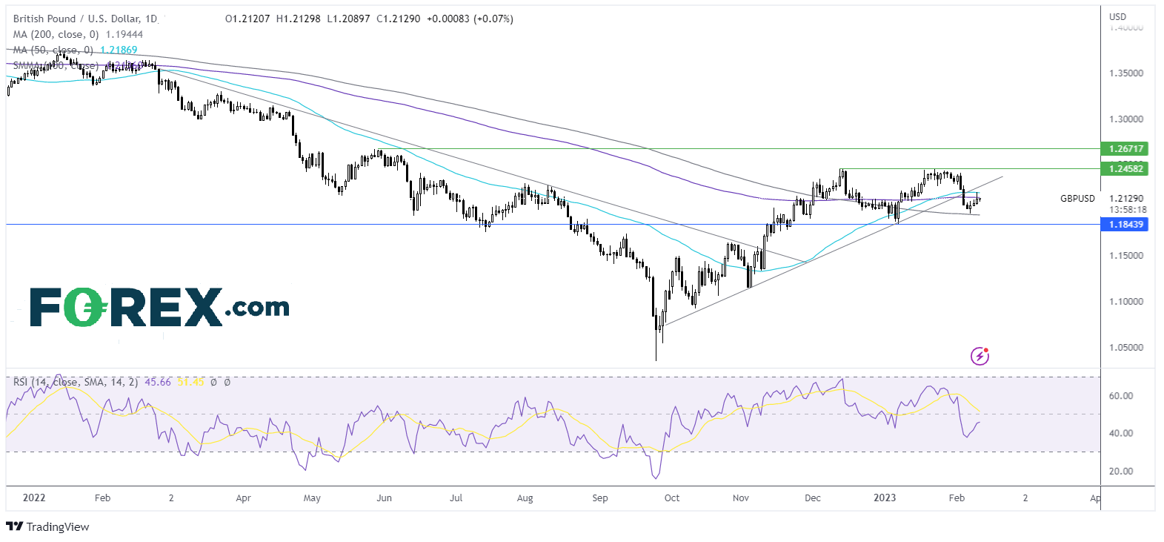The image size is (1164, 542).
Task: Click the 1.18439 blue price label
Action: (1125, 225)
